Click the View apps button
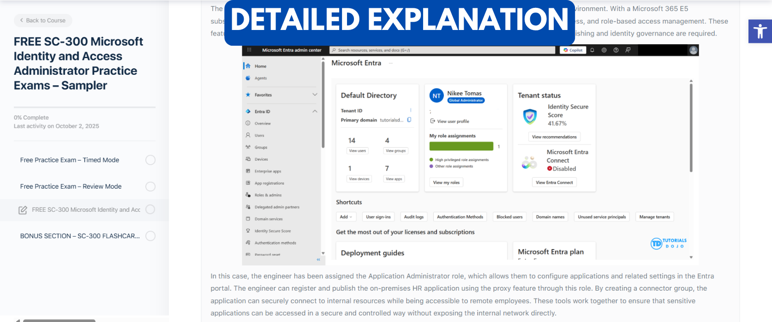This screenshot has height=322, width=772. pyautogui.click(x=394, y=179)
